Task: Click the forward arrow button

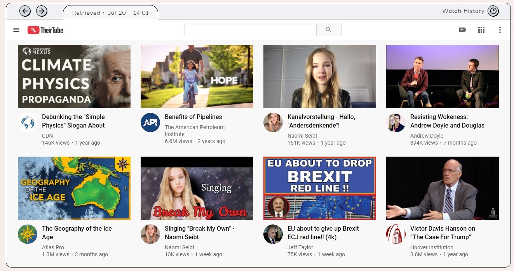Action: [42, 11]
